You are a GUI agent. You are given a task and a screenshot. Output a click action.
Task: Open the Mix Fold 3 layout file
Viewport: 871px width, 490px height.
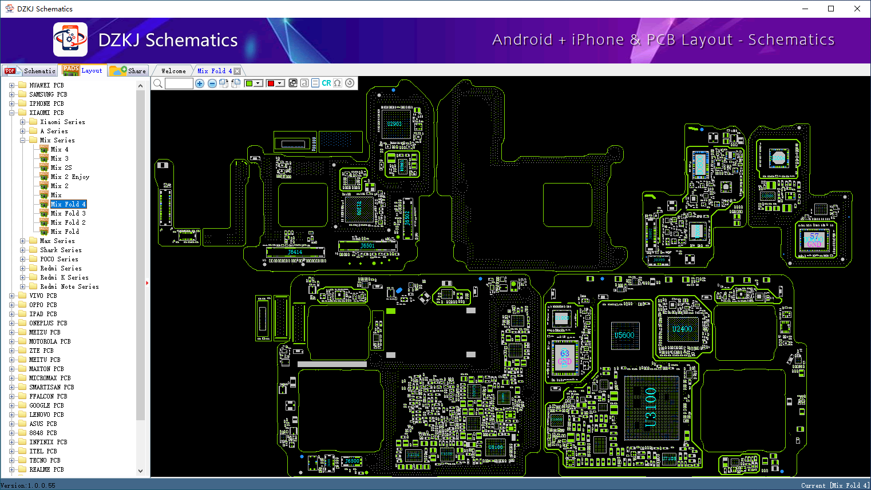click(x=68, y=213)
